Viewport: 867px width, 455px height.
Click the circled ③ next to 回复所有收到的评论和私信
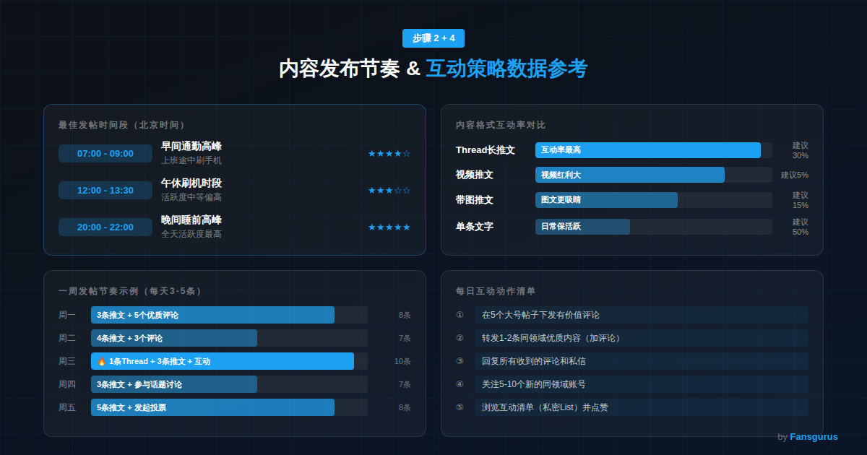[x=458, y=361]
